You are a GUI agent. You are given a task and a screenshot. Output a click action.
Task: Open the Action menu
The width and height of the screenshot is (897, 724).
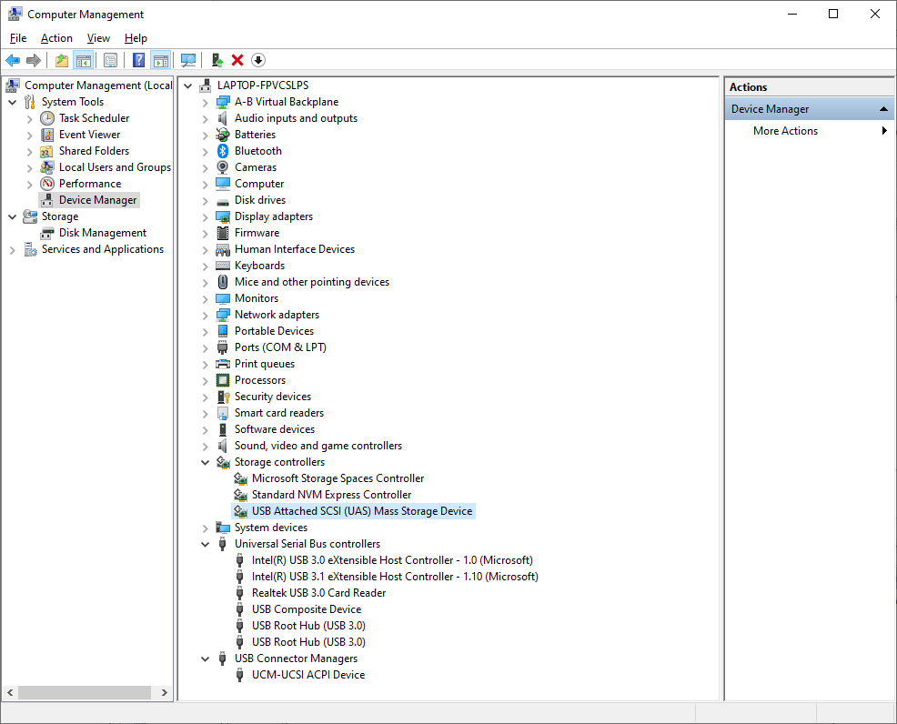[56, 38]
